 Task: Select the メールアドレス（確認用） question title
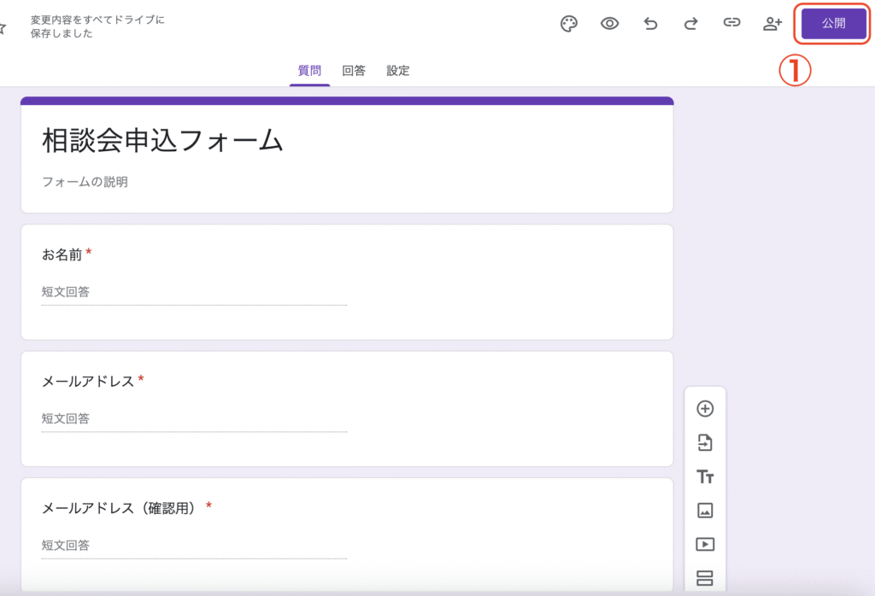(119, 508)
